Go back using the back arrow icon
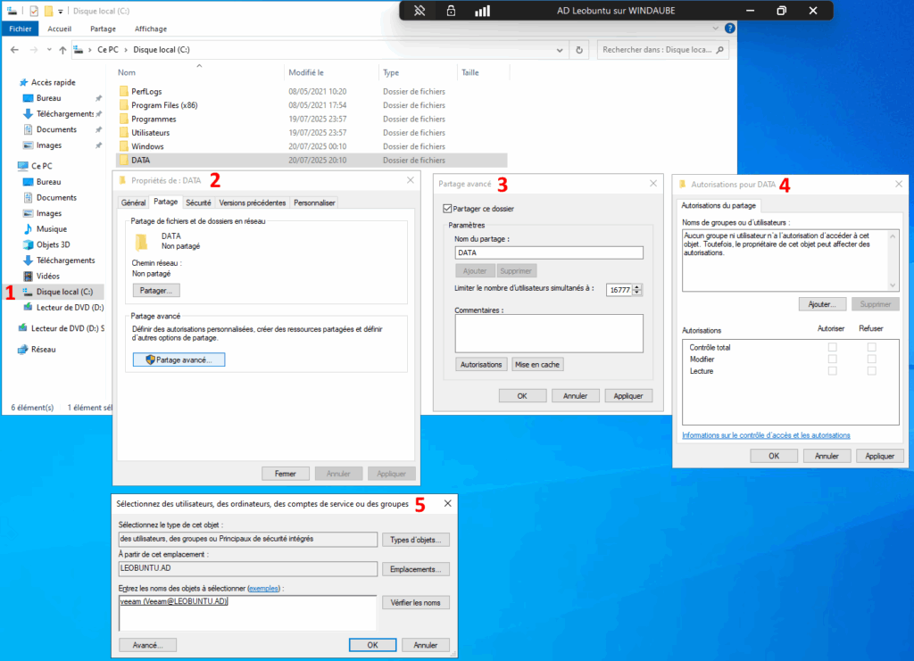The width and height of the screenshot is (914, 661). tap(13, 50)
